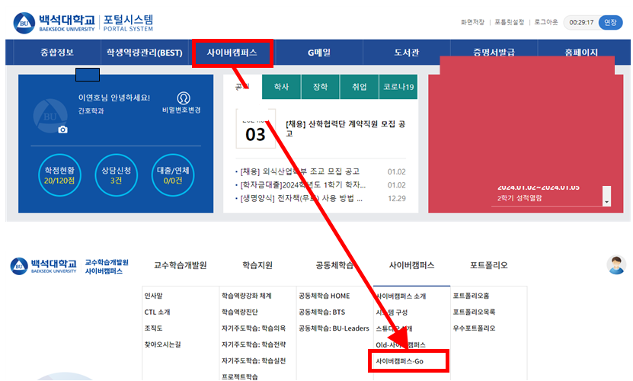Switch to the 코로나19 notice tab
The image size is (633, 381).
point(399,87)
